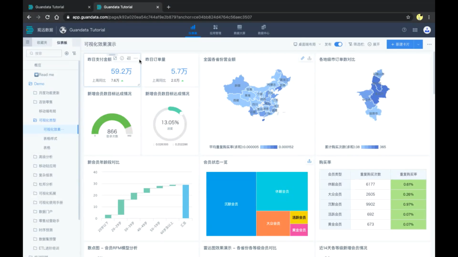Click the 休眠会员 treemap block

click(282, 191)
